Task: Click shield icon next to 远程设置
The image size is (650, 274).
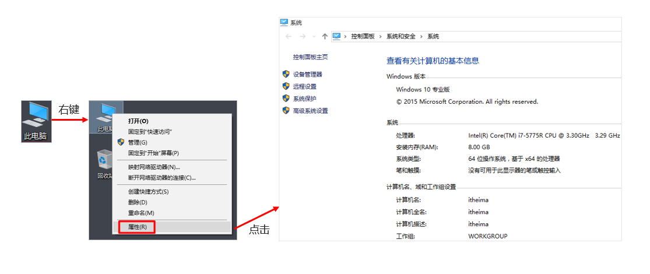Action: (286, 86)
